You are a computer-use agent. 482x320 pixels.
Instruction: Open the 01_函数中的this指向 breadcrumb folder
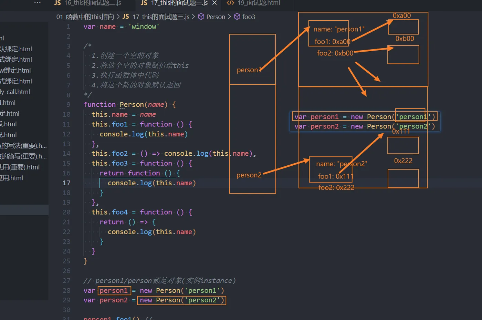tap(85, 17)
